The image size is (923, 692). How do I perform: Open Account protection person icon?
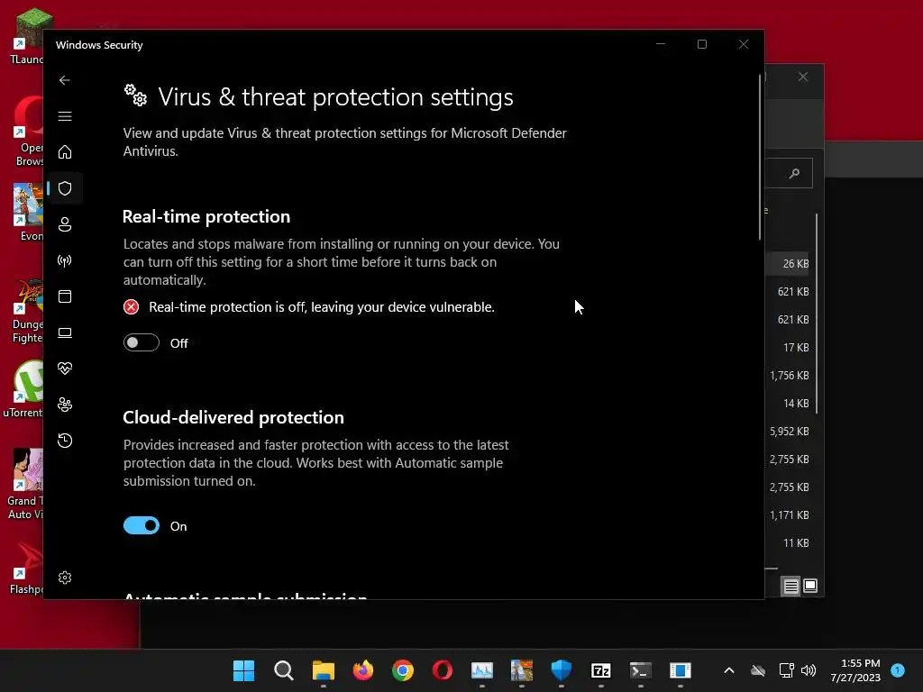(x=65, y=224)
